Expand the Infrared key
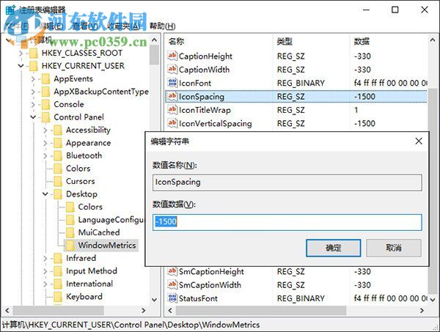The height and width of the screenshot is (332, 440). [x=45, y=258]
